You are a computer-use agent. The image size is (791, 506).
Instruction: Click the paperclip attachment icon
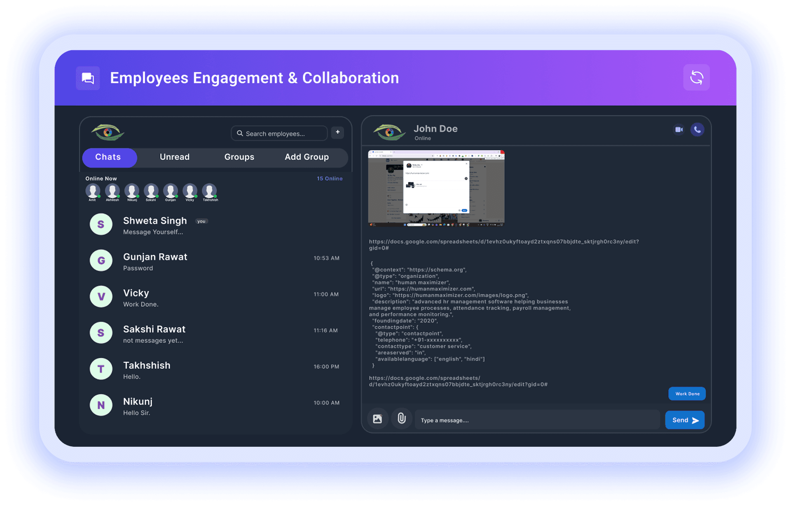[x=401, y=418]
